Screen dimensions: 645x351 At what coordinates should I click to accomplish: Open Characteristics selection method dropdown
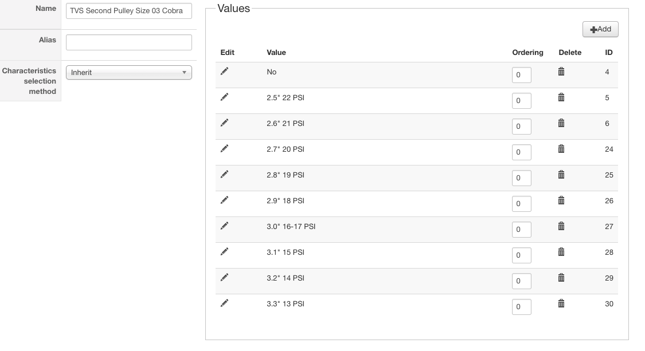pos(129,73)
